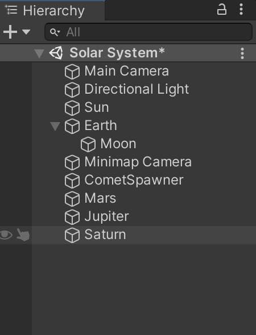
Task: Open the create-object dropdown arrow beside the plus
Action: coord(26,32)
